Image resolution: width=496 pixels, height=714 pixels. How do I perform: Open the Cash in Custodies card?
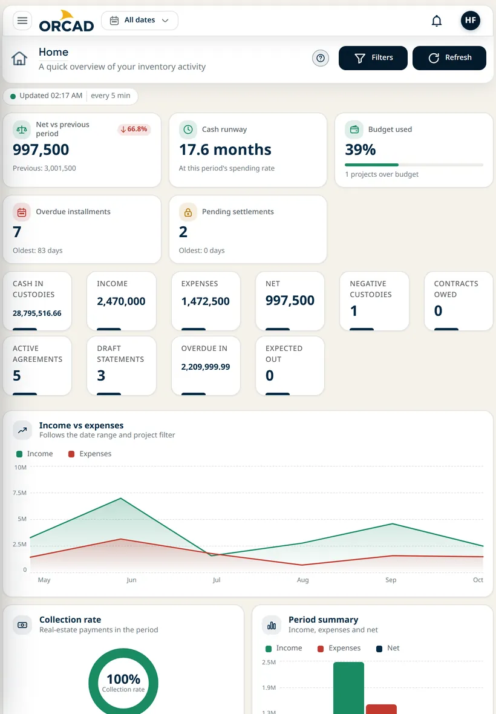pos(38,301)
